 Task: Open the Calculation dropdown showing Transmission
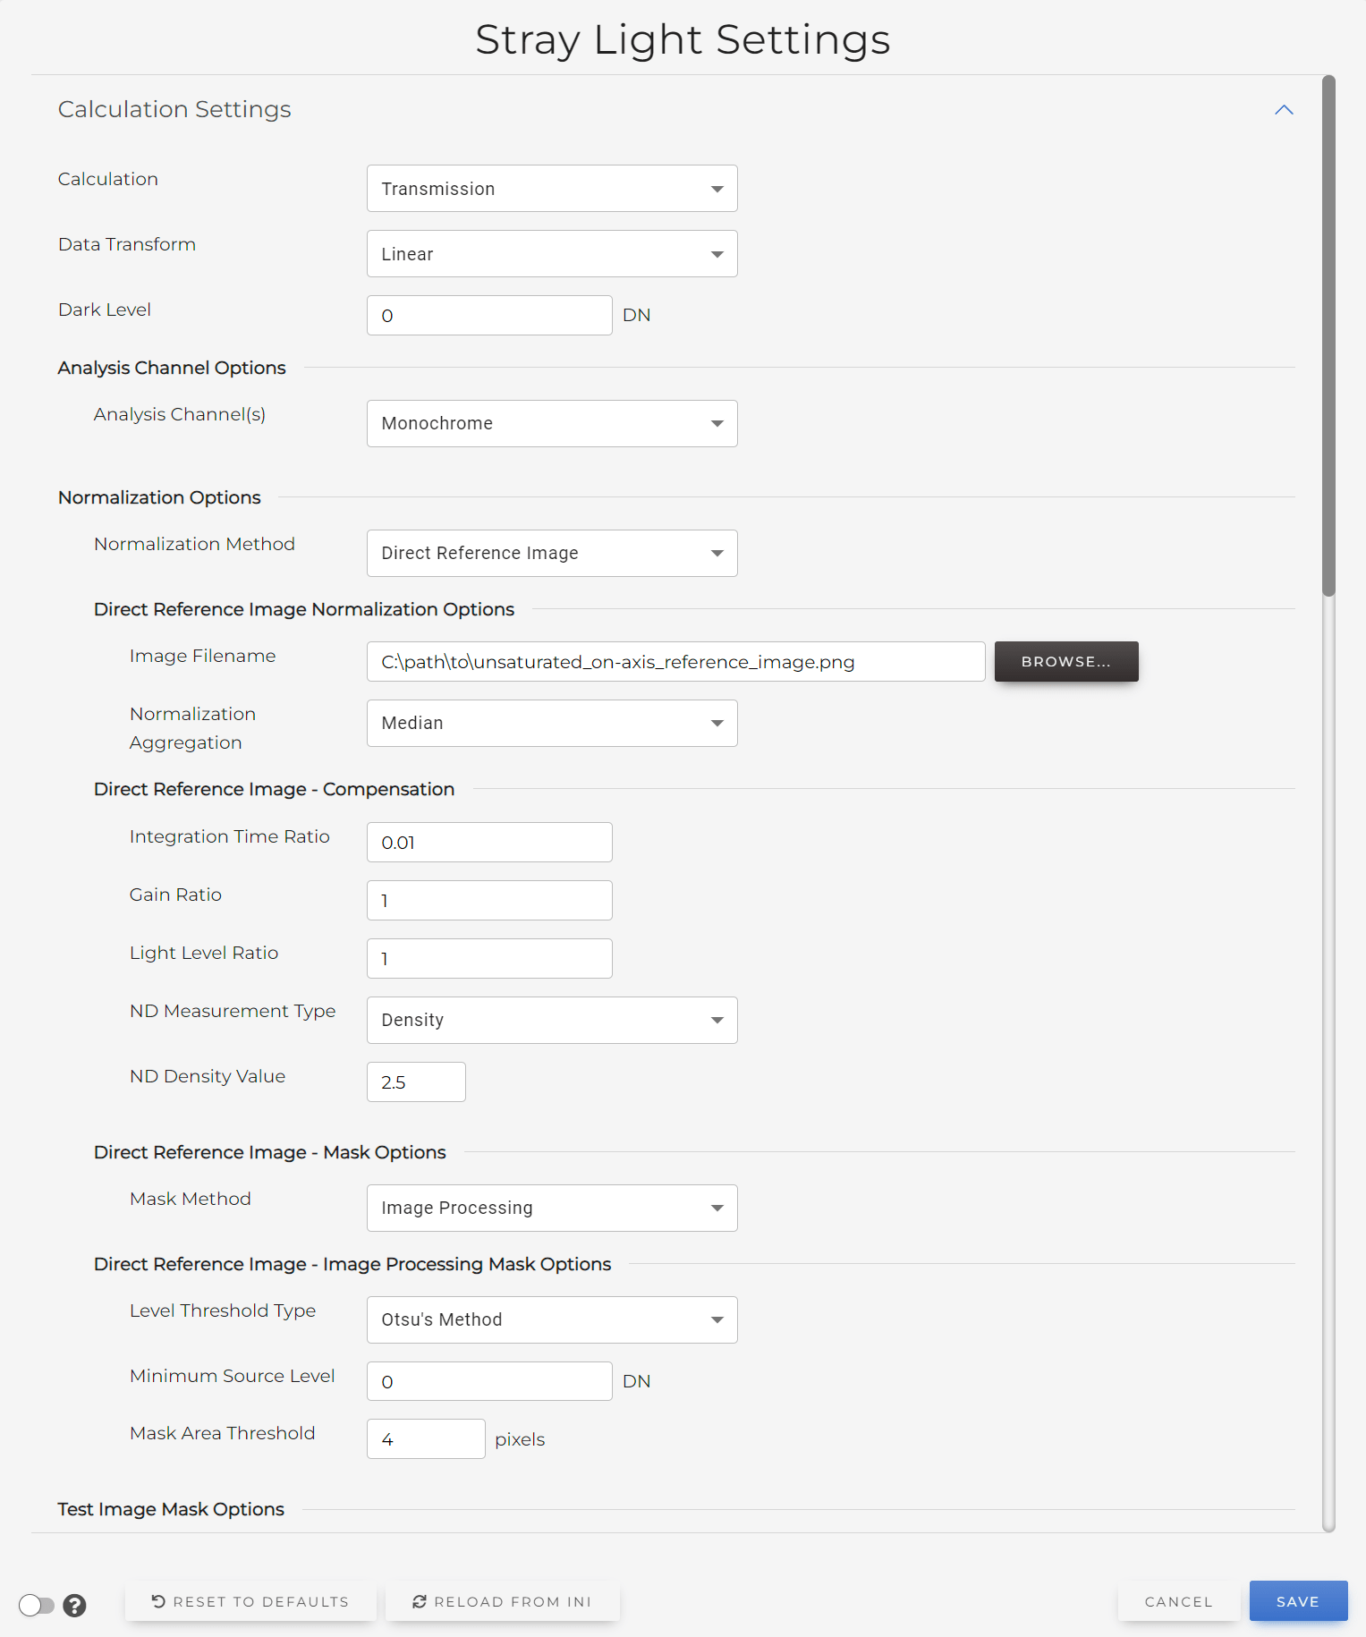tap(552, 188)
